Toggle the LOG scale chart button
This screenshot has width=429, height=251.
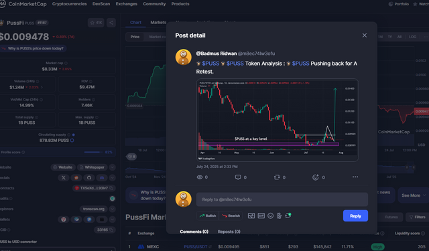pyautogui.click(x=413, y=37)
